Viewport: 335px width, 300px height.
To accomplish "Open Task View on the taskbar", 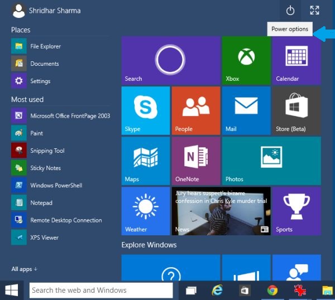I will click(191, 291).
